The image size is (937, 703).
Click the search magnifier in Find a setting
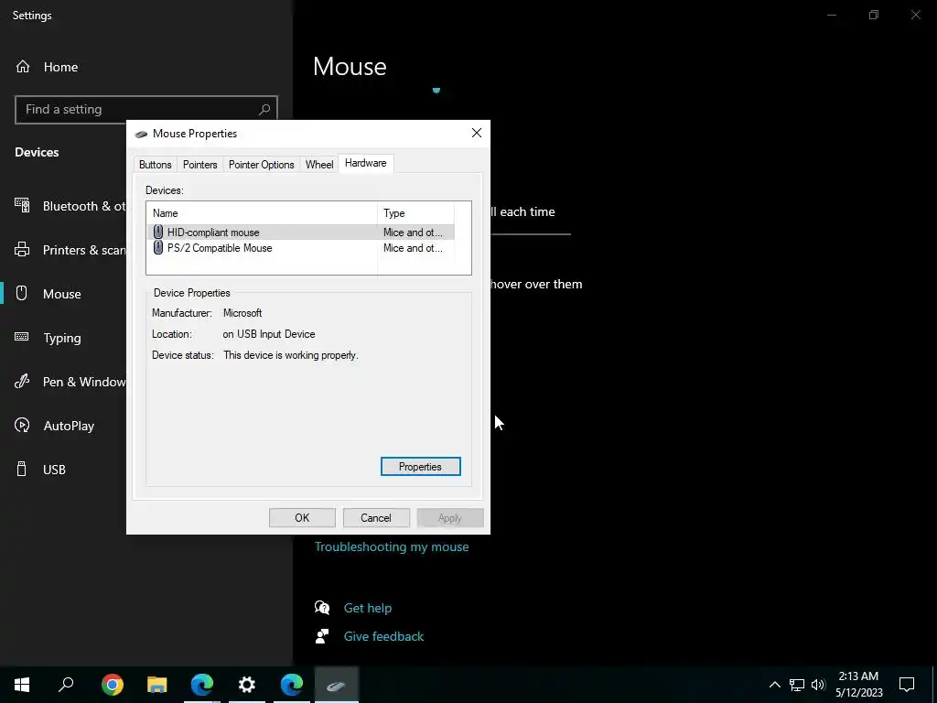264,110
